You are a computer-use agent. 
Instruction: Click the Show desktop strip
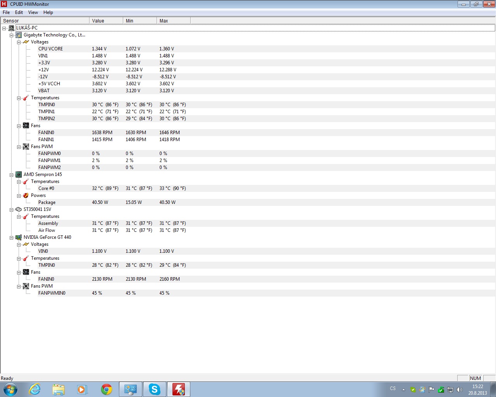[493, 389]
